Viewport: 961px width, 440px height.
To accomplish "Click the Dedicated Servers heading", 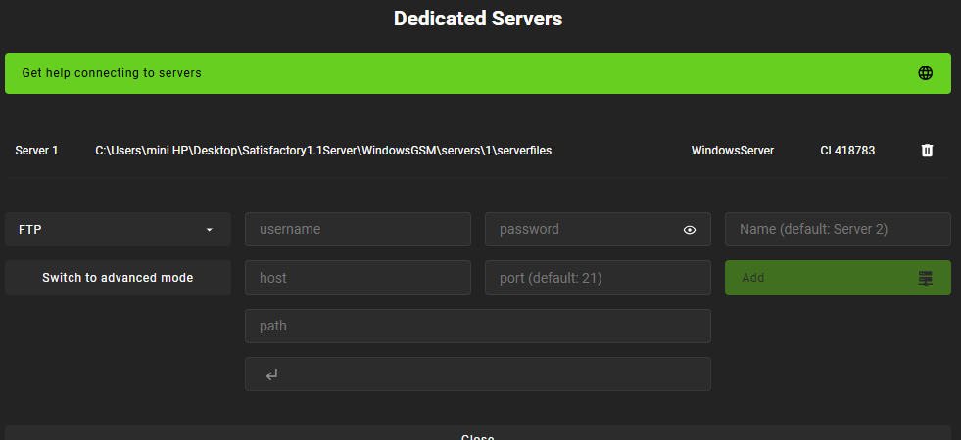I will (478, 19).
